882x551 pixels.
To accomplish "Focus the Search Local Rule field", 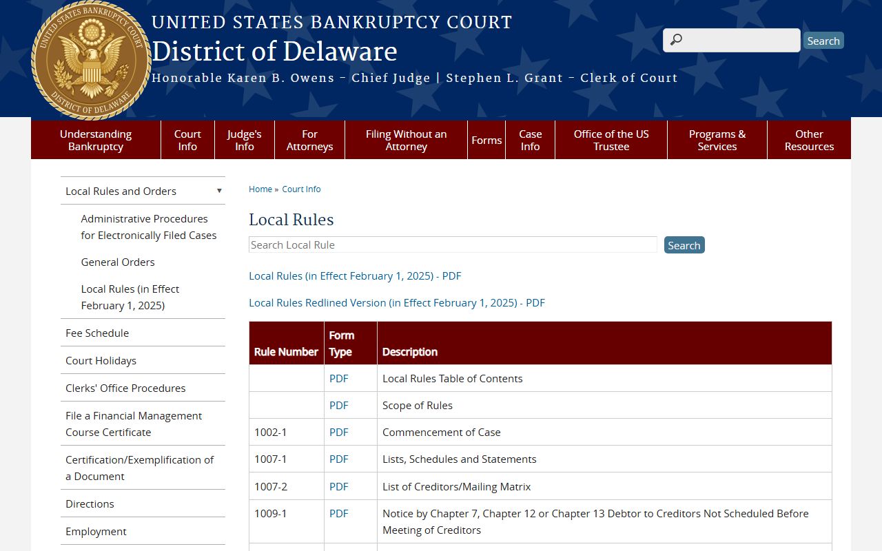I will [x=453, y=245].
